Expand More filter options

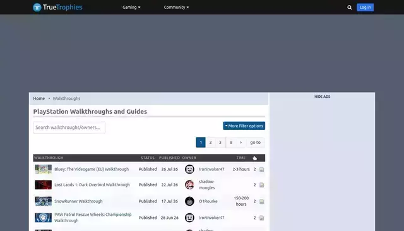pos(244,126)
